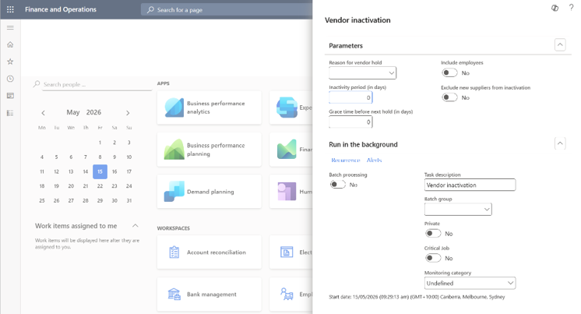Select May 10 in the calendar
This screenshot has width=581, height=314.
pyautogui.click(x=129, y=157)
